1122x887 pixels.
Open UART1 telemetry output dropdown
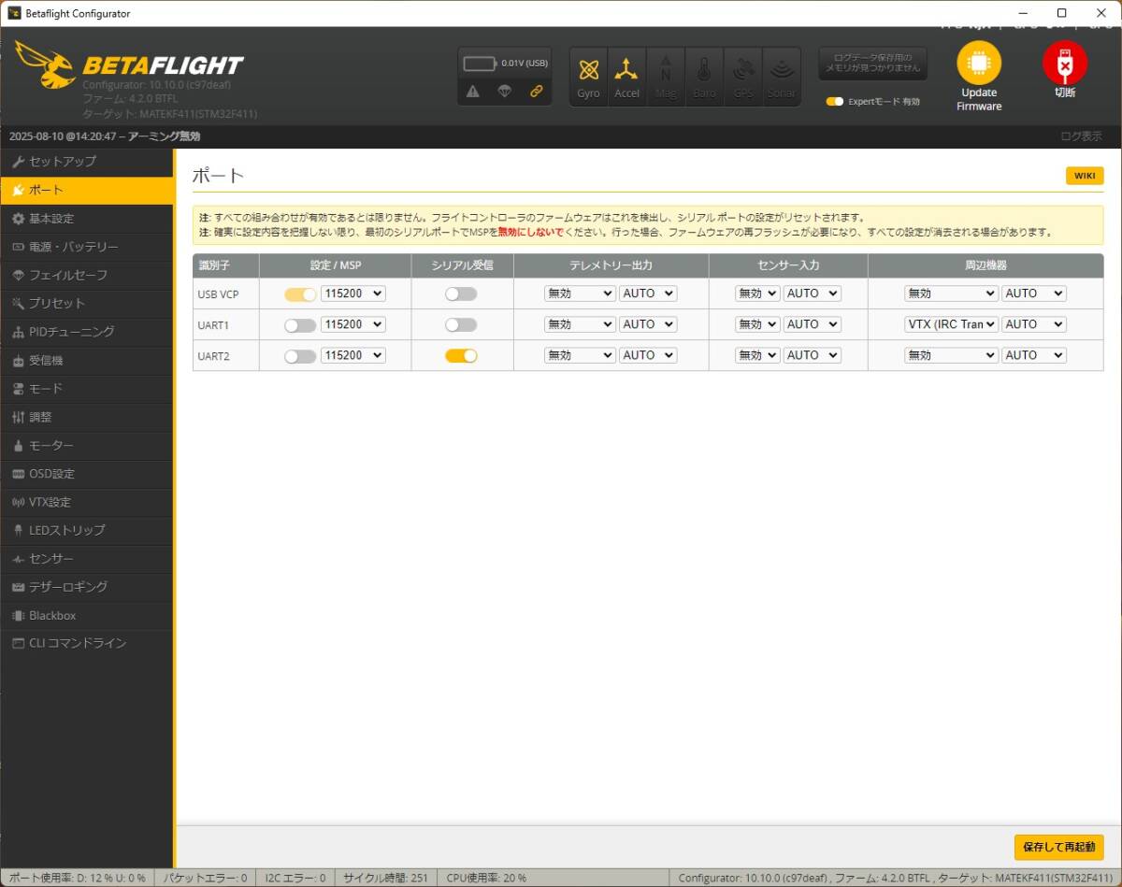coord(580,324)
